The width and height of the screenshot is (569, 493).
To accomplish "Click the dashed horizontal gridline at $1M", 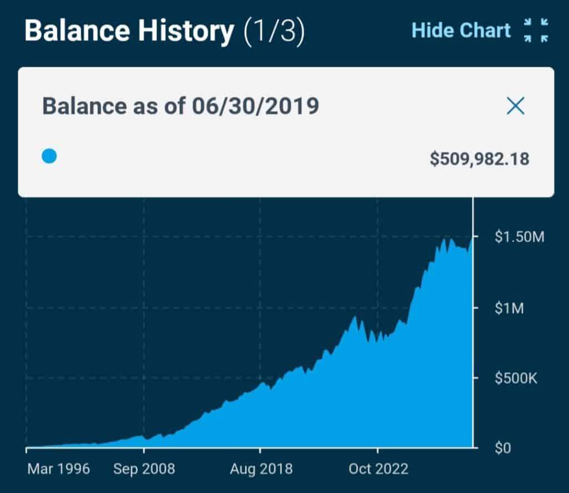I will tap(222, 307).
